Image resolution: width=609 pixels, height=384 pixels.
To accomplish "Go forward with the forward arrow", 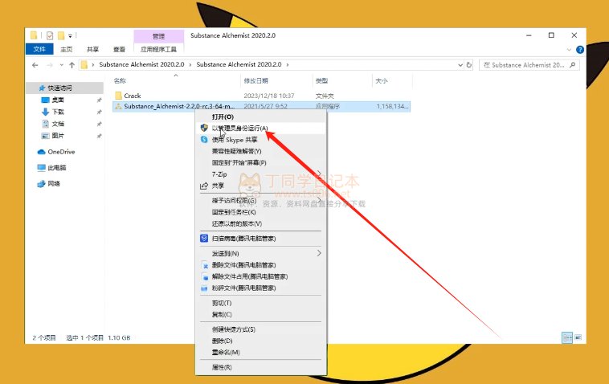I will [x=50, y=65].
